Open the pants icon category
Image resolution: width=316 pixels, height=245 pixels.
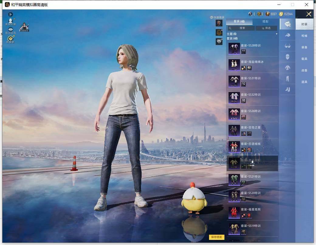287,79
